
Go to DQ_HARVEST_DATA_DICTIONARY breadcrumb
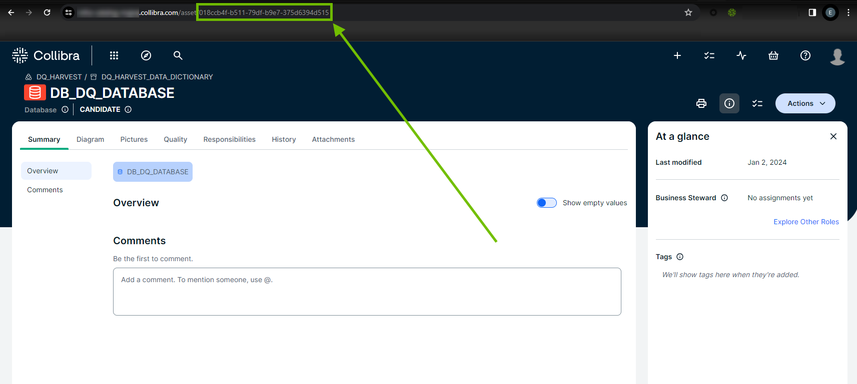(x=157, y=77)
